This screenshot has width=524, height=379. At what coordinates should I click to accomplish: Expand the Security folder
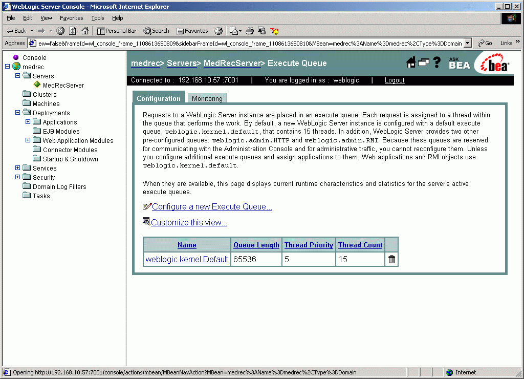(18, 177)
